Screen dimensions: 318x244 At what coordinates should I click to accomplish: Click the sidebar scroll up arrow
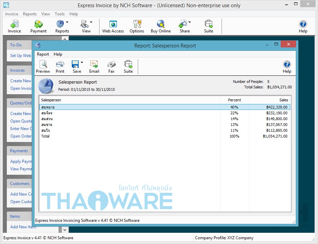pyautogui.click(x=65, y=39)
